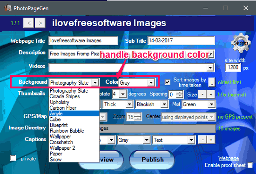
Task: Choose Wallpaper 2 background
Action: pos(74,148)
